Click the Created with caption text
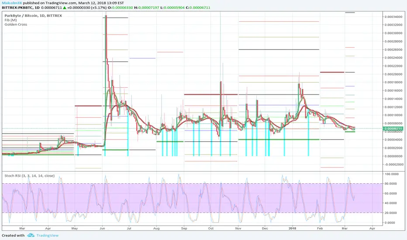 click(x=13, y=235)
